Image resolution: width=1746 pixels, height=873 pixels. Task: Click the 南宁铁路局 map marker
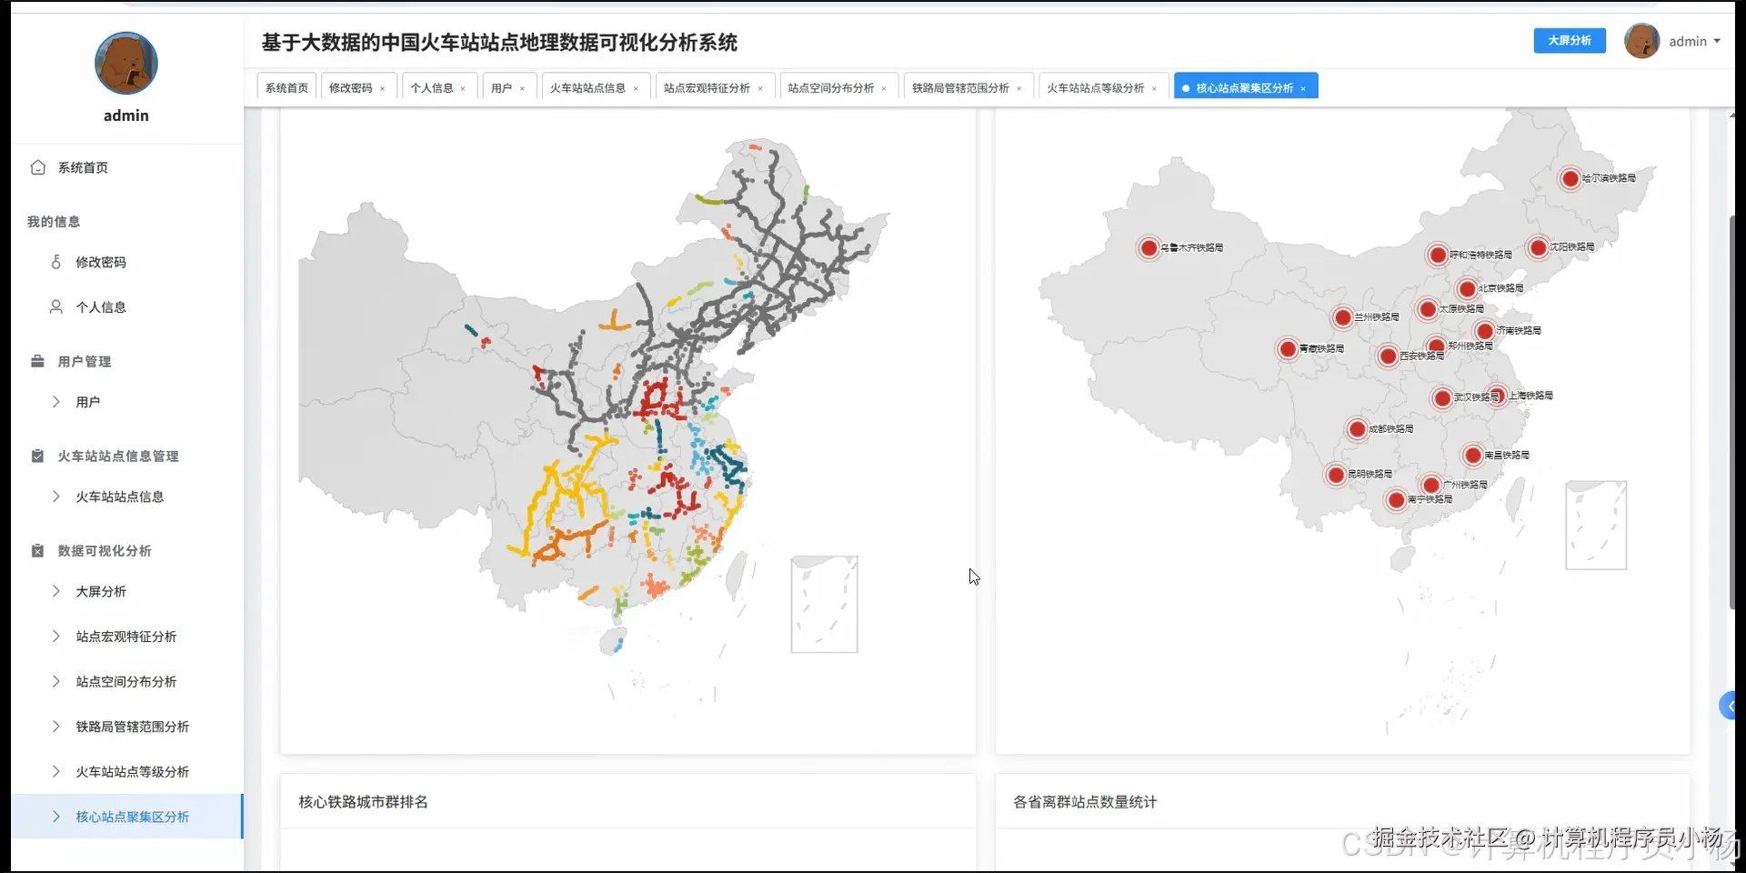click(1397, 499)
